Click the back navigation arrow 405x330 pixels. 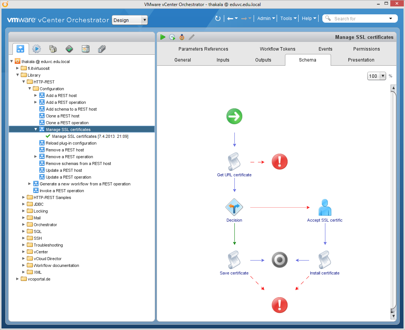230,19
